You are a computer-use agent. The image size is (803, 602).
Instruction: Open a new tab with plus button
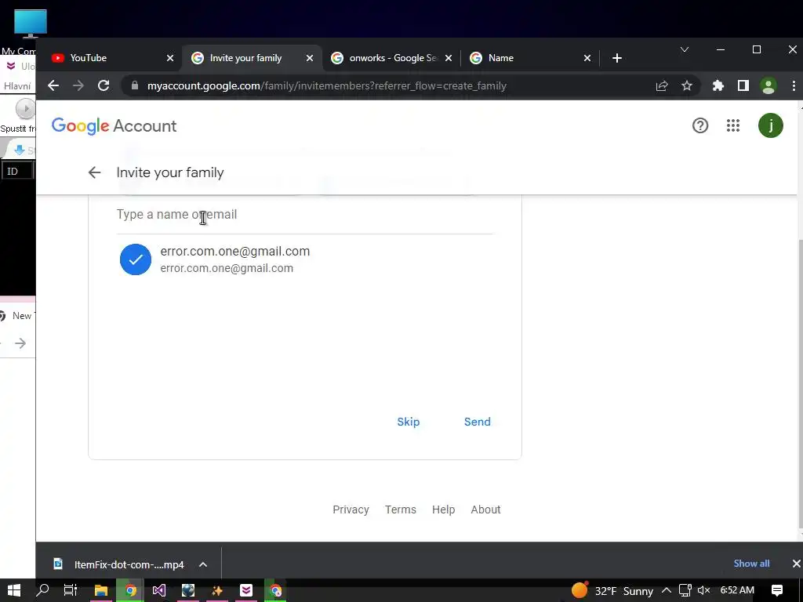[617, 58]
